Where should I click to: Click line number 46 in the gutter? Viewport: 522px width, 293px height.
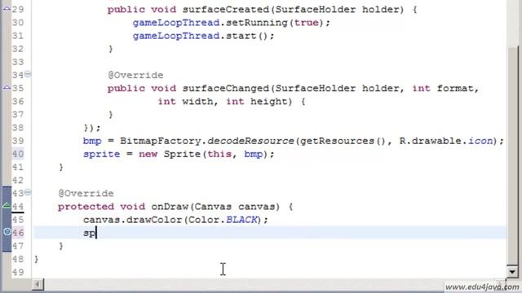pos(18,233)
